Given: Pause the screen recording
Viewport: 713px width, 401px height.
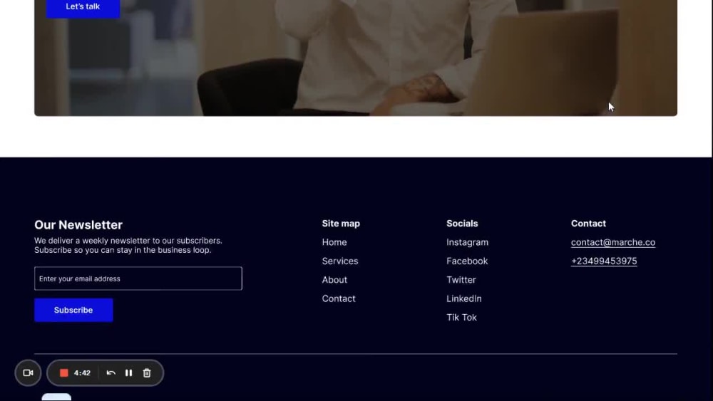Looking at the screenshot, I should click(128, 373).
